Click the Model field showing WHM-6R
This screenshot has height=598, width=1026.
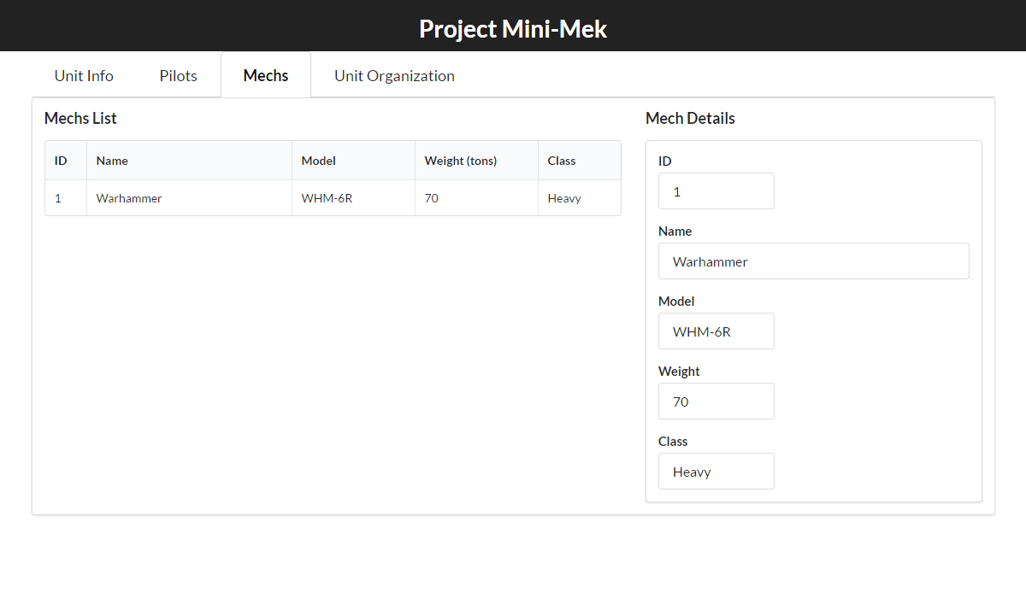tap(716, 331)
